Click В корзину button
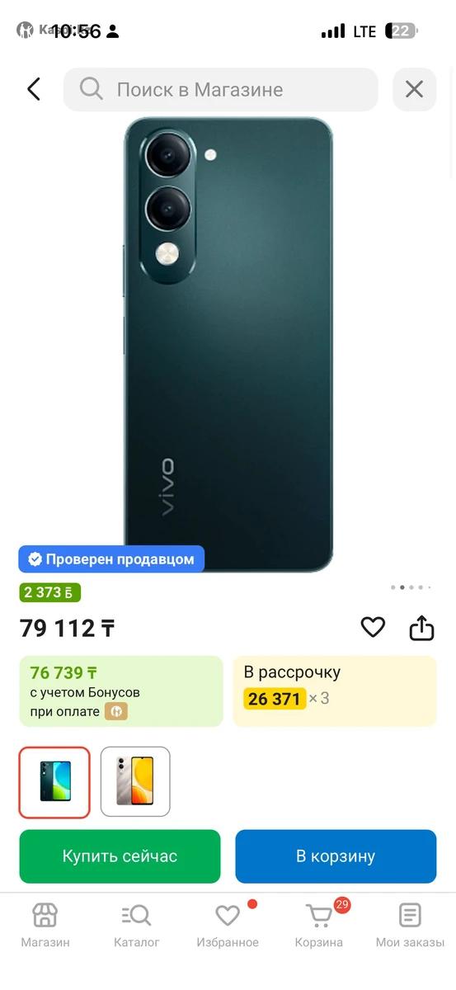 pos(336,856)
